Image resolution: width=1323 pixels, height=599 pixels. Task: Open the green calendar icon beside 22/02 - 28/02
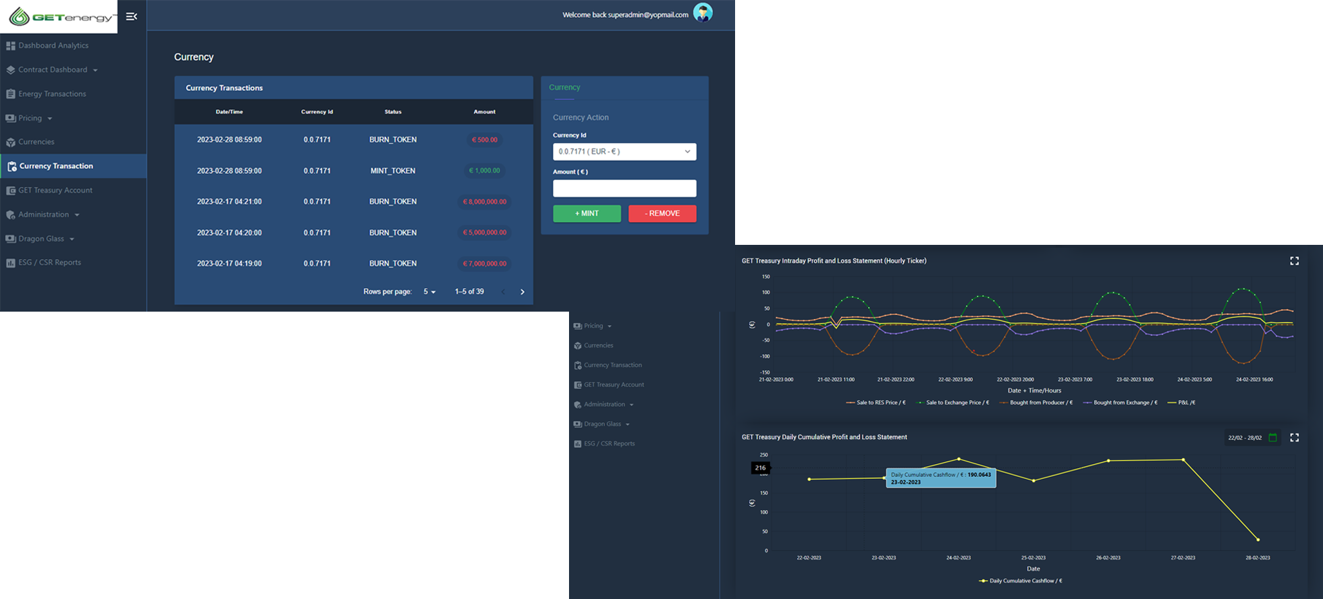click(1272, 438)
